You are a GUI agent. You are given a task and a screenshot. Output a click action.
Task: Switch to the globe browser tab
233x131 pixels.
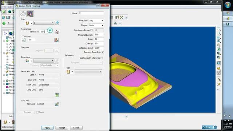11,33
